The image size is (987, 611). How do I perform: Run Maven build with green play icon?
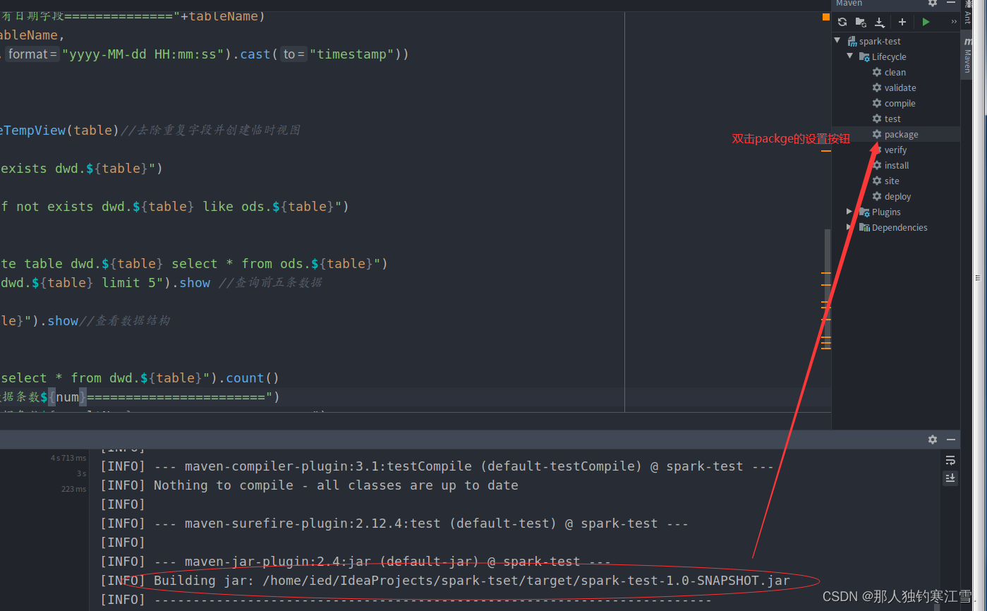926,22
